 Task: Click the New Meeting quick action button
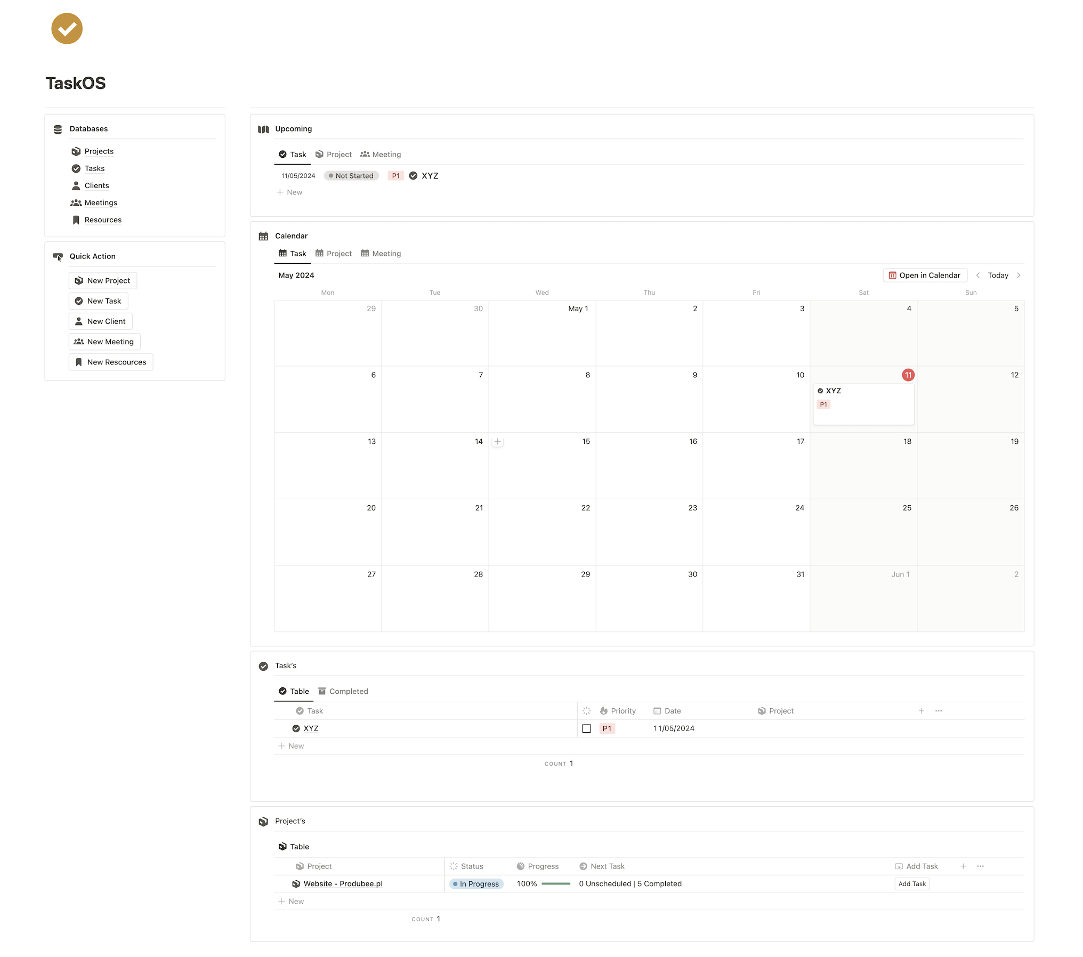pyautogui.click(x=104, y=342)
